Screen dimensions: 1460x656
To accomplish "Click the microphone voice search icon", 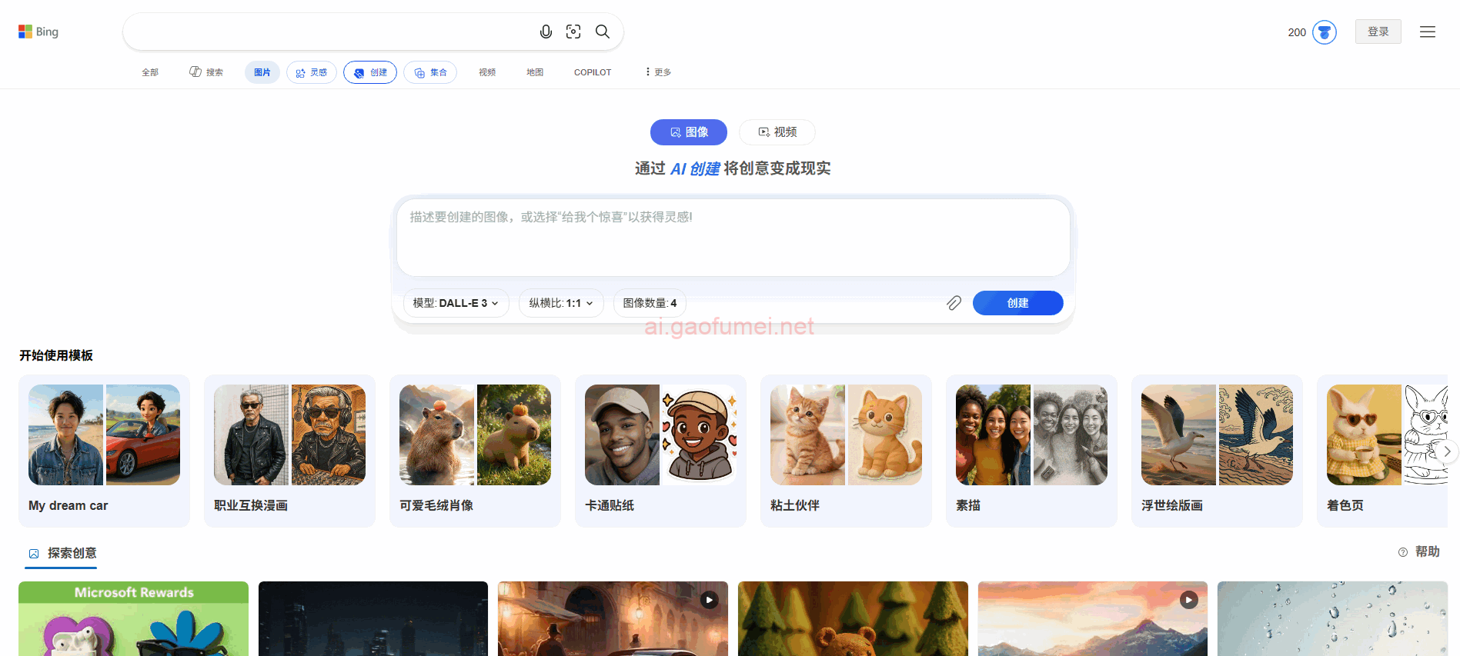I will (x=546, y=32).
